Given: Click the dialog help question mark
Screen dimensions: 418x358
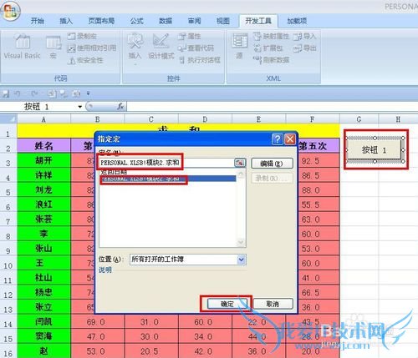Looking at the screenshot, I should [278, 139].
